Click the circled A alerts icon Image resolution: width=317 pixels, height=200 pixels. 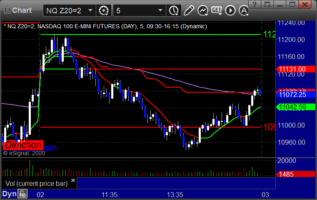244,10
